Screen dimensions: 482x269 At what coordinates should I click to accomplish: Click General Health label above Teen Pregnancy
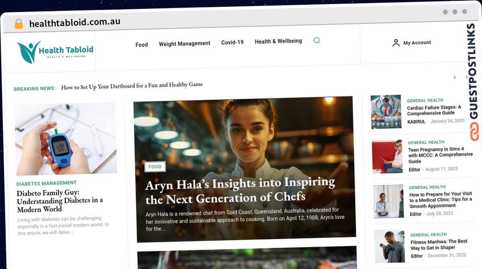pos(426,142)
